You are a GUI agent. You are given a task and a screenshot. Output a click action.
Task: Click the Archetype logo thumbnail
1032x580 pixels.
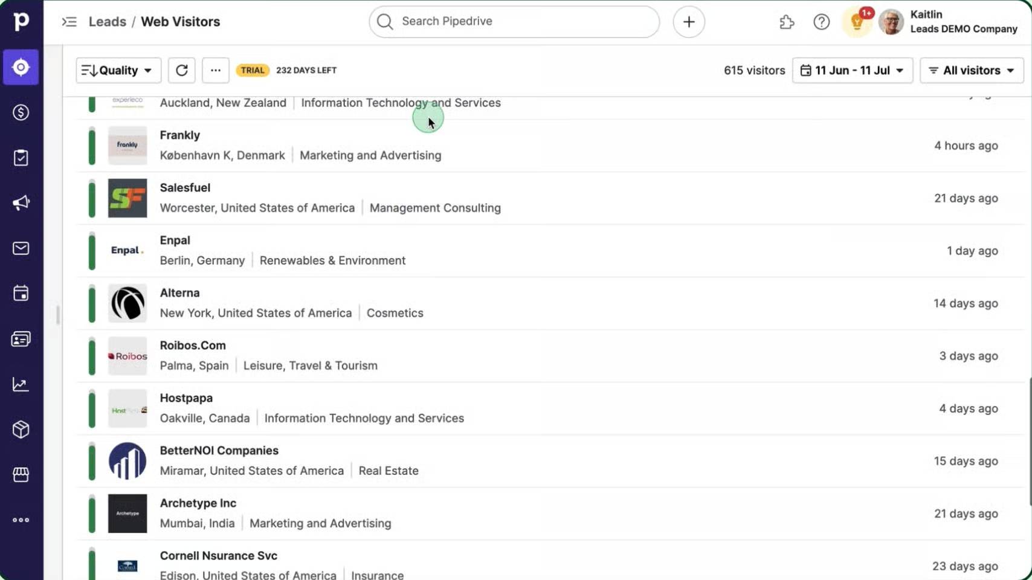tap(127, 514)
